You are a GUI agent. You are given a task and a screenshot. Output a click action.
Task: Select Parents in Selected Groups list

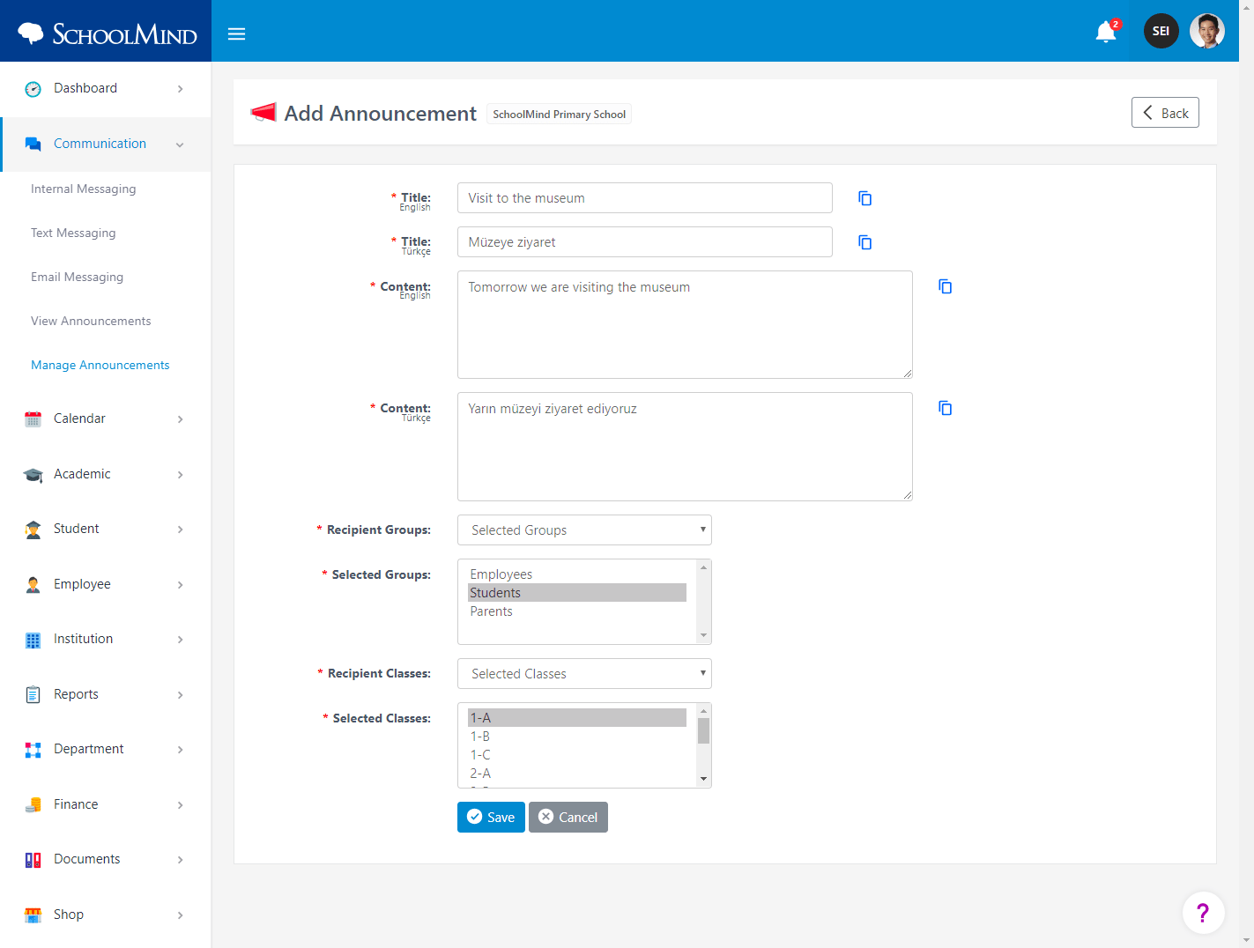(576, 611)
